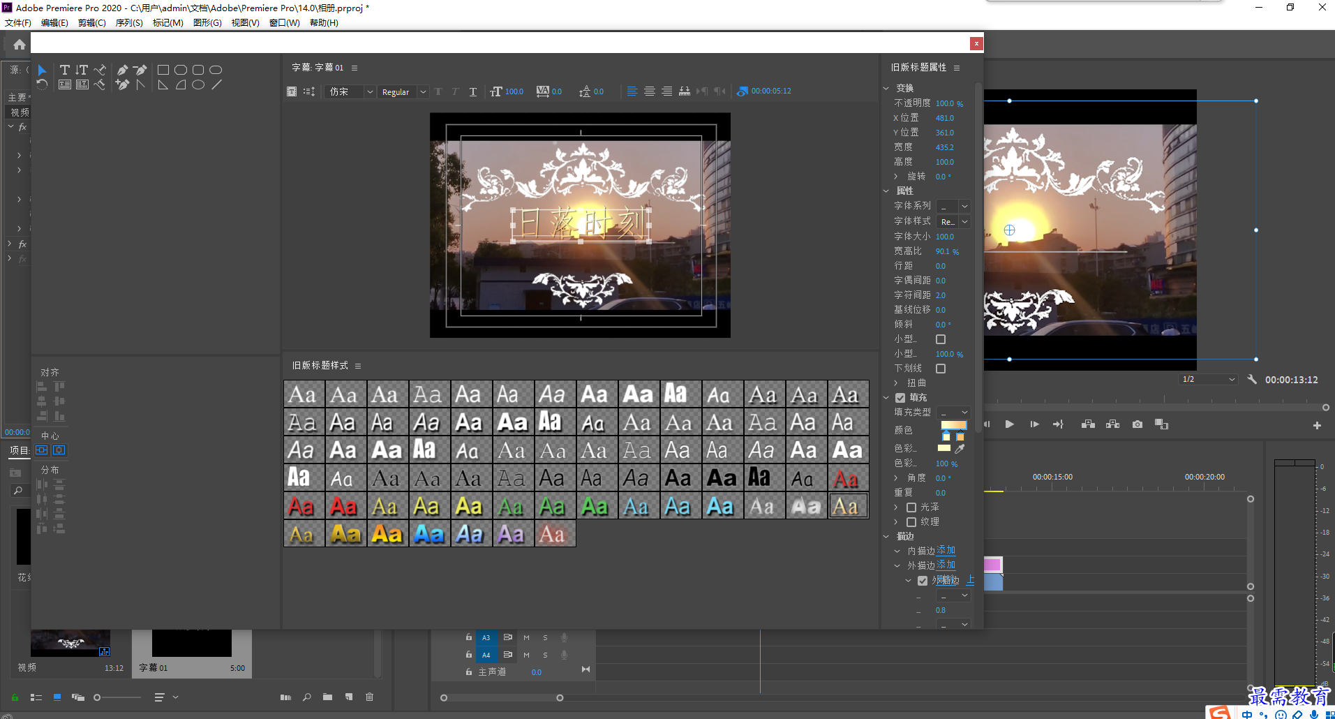This screenshot has height=719, width=1335.
Task: Uncheck the outer stroke checkbox
Action: [x=923, y=581]
